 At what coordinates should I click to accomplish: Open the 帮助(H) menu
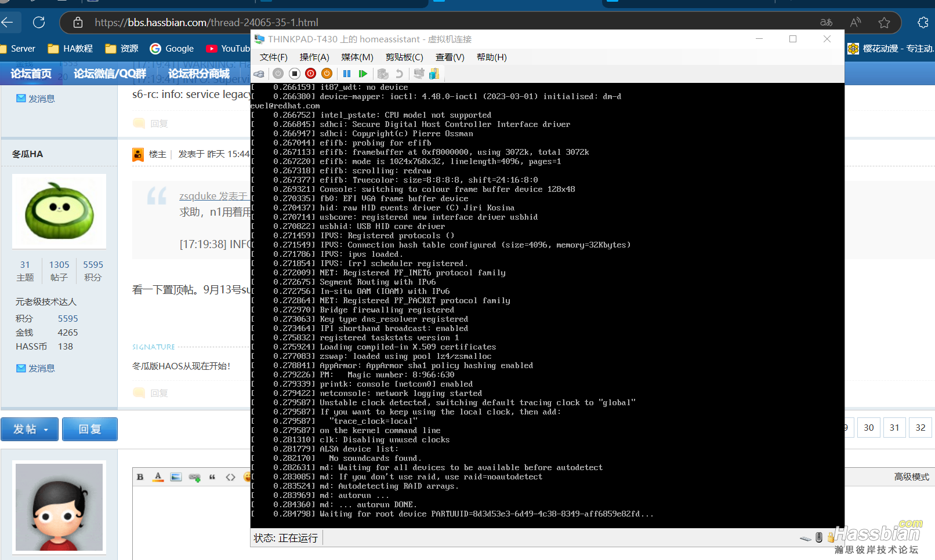[492, 57]
